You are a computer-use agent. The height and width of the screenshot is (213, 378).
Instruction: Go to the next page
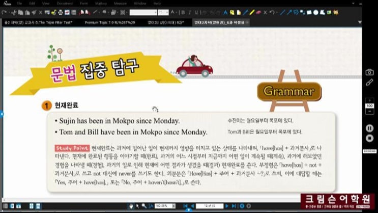click(x=227, y=206)
